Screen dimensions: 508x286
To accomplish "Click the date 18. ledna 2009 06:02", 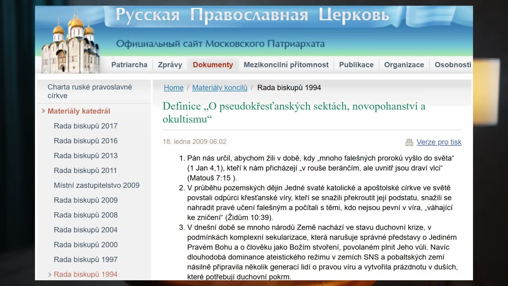I will point(194,142).
